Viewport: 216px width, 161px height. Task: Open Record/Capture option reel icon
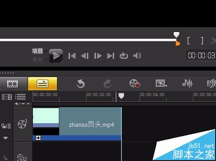[134, 84]
